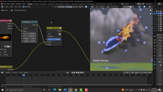Click the Add node preview sphere icon

tap(60, 28)
